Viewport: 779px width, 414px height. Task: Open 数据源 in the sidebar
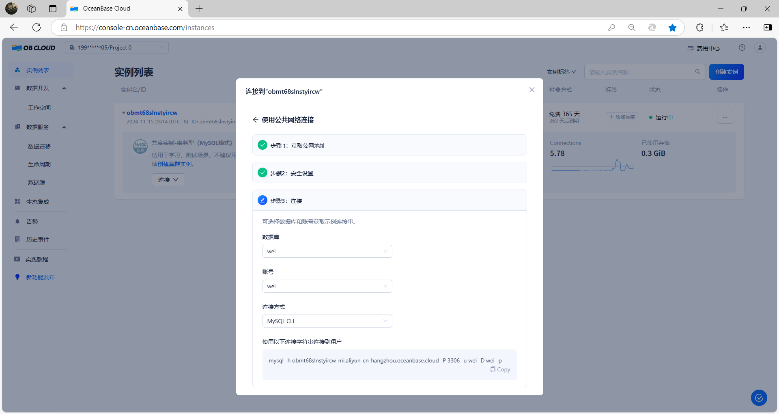pyautogui.click(x=37, y=182)
